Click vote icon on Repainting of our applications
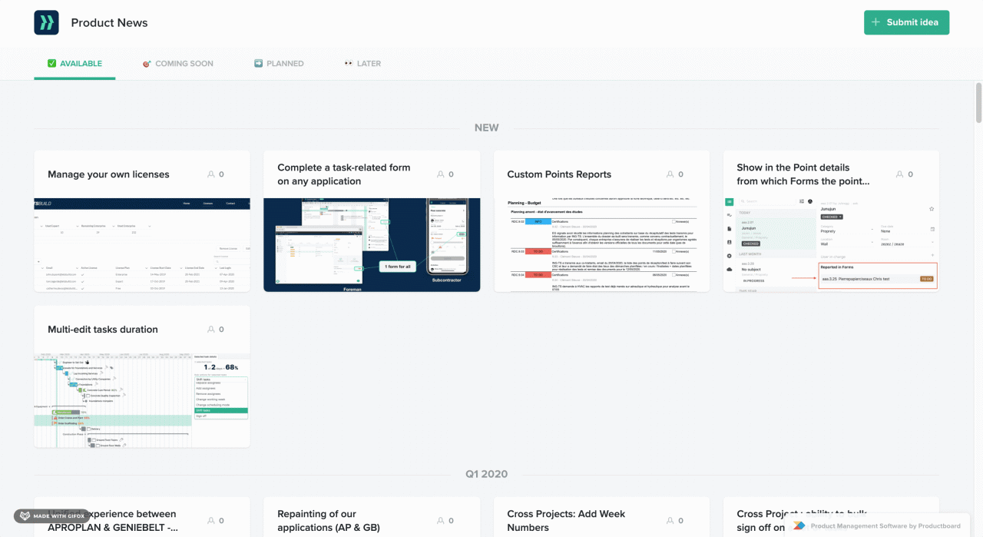The width and height of the screenshot is (983, 537). click(441, 521)
